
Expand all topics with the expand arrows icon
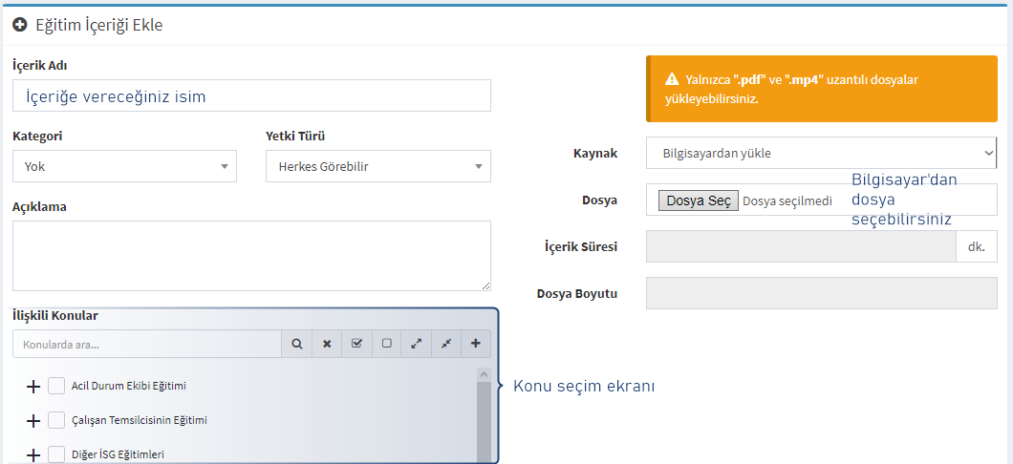[416, 344]
